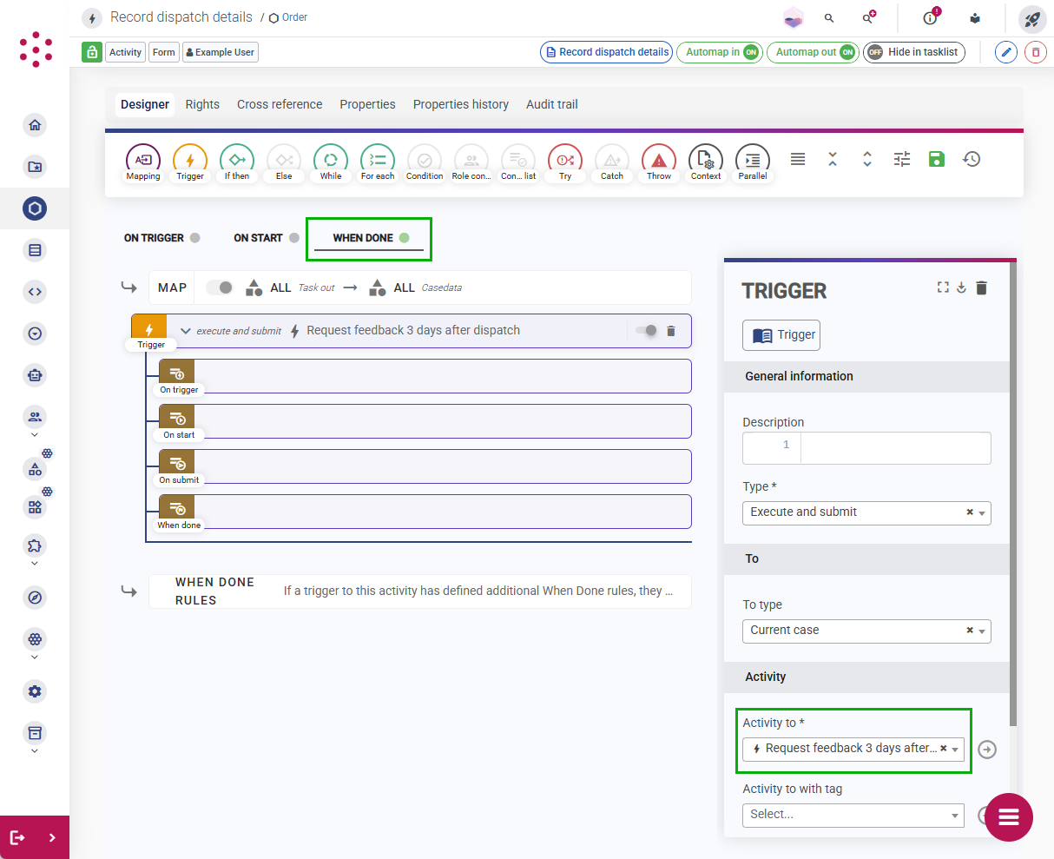The image size is (1054, 859).
Task: Toggle Hide in tasklist switch
Action: point(914,52)
